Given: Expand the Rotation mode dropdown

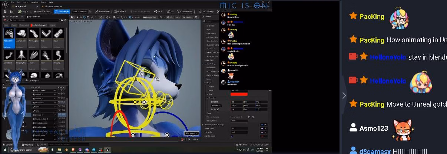Looking at the screenshot, I should pos(216,106).
